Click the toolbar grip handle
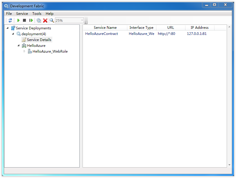 pyautogui.click(x=6, y=20)
